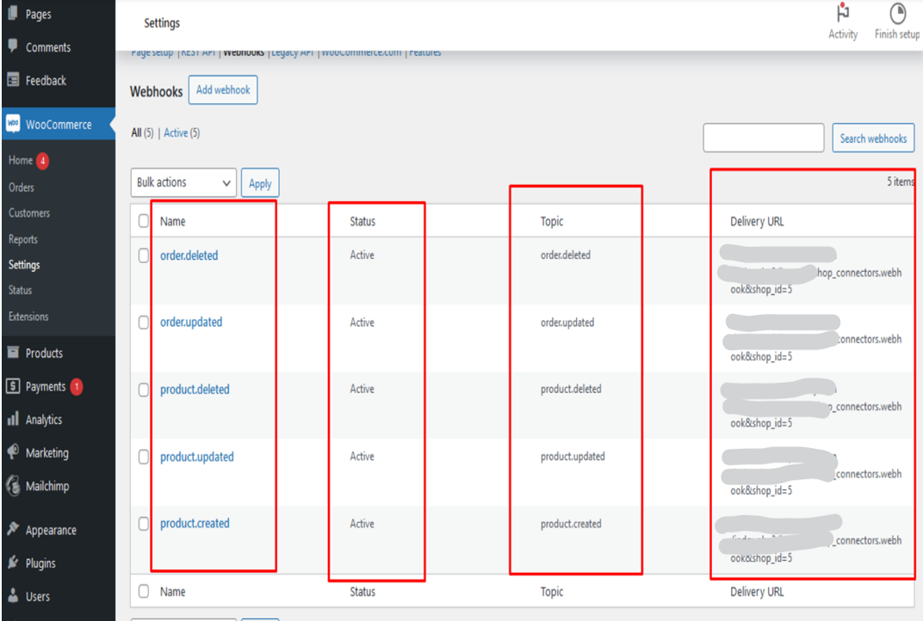Click the Add webhook button
This screenshot has height=621, width=923.
pos(222,89)
